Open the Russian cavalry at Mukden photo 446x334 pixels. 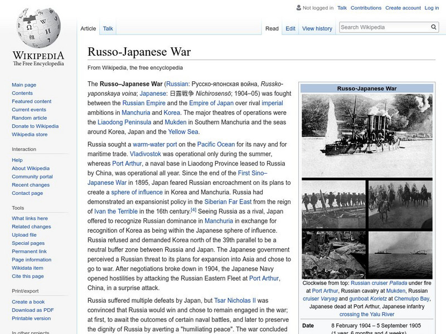tap(400, 204)
